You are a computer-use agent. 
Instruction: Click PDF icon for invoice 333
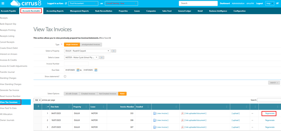coord(183,113)
